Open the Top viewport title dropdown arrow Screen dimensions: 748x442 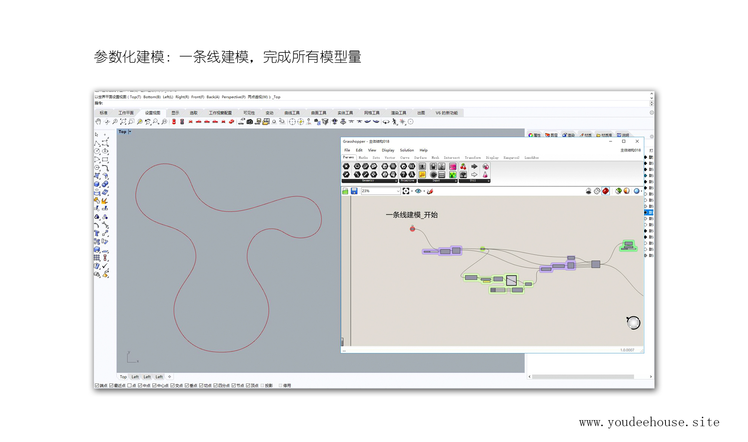130,132
